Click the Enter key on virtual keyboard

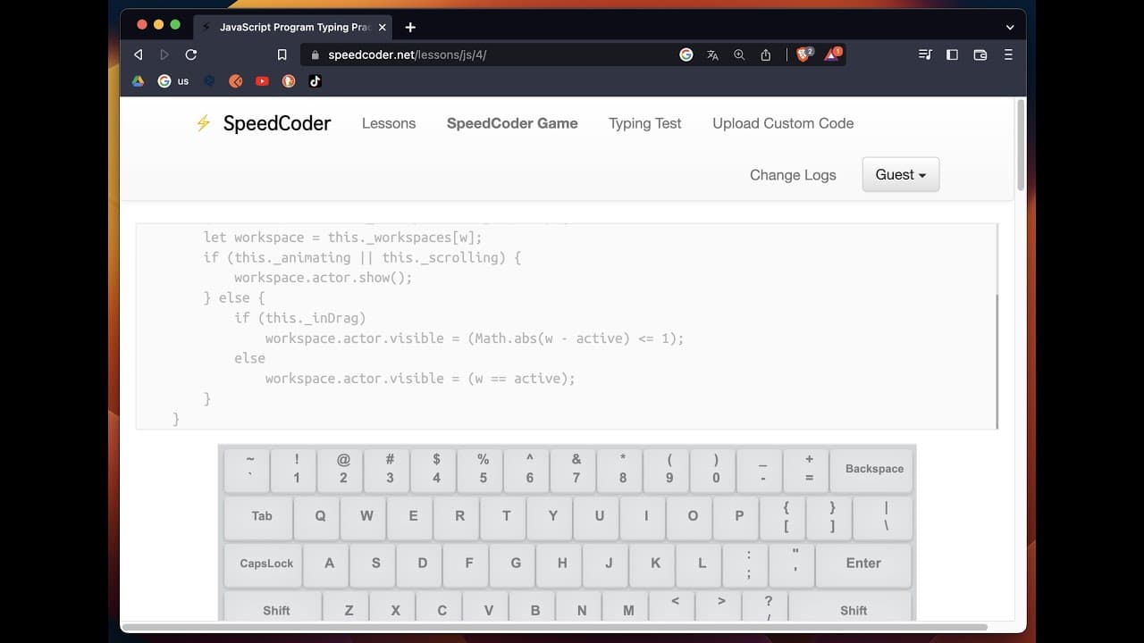pyautogui.click(x=864, y=564)
